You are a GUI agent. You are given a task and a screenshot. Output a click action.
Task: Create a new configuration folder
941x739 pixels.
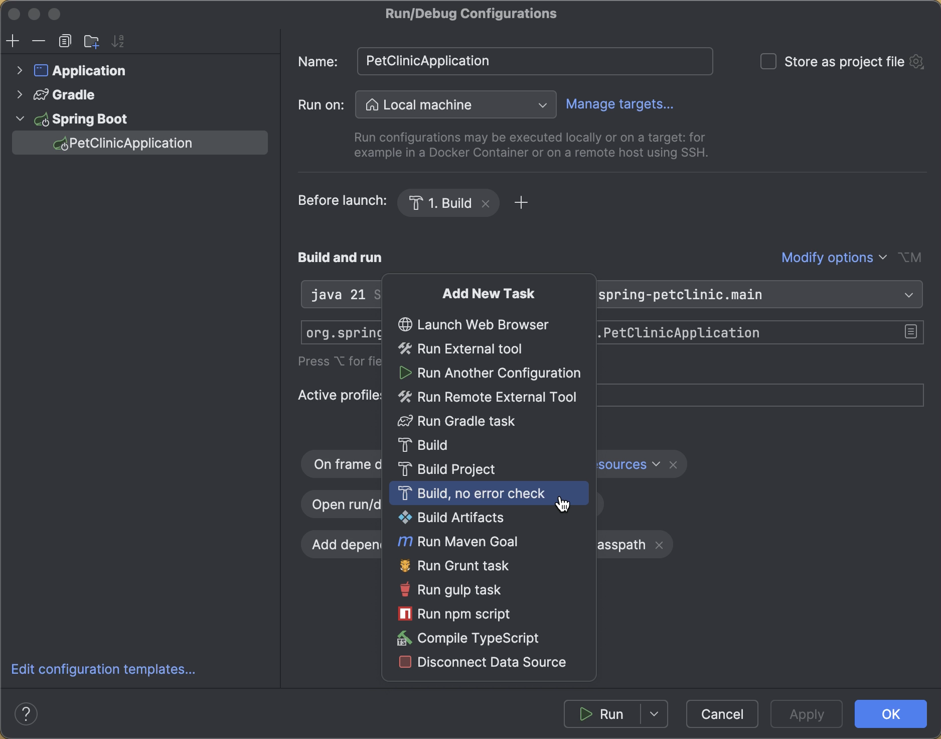point(91,41)
